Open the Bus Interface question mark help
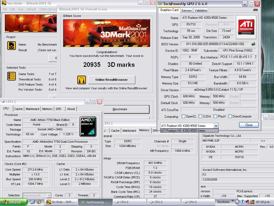Screen dimensions: 274x206 256,57
